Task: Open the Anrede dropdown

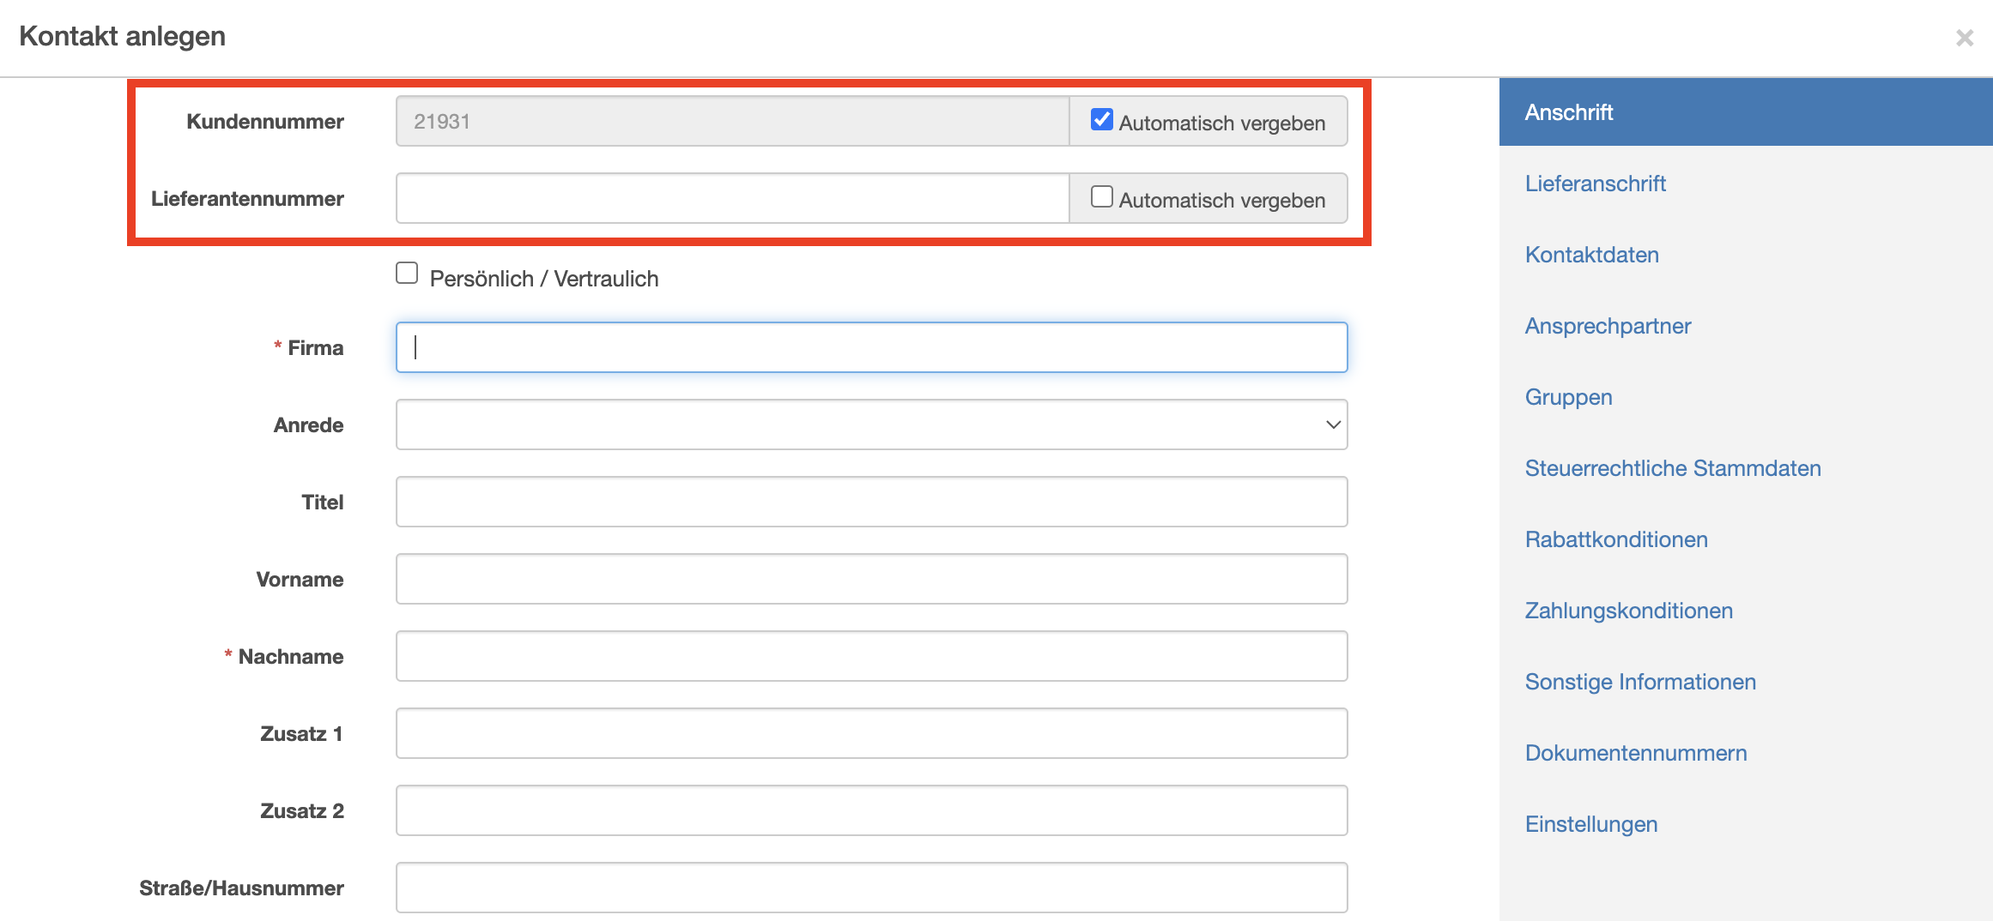Action: click(x=871, y=424)
